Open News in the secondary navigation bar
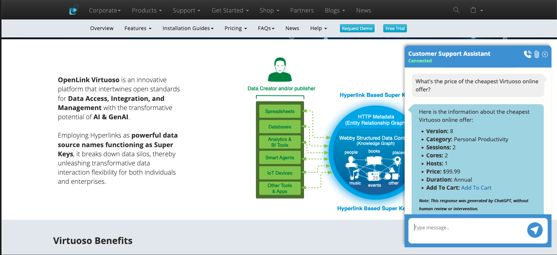Image resolution: width=557 pixels, height=255 pixels. pos(292,28)
